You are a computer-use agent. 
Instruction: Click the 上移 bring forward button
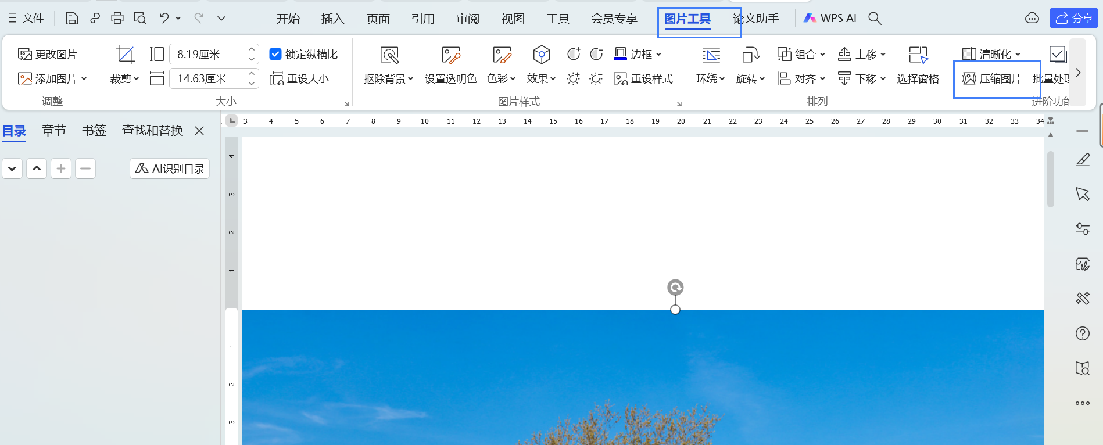[862, 54]
